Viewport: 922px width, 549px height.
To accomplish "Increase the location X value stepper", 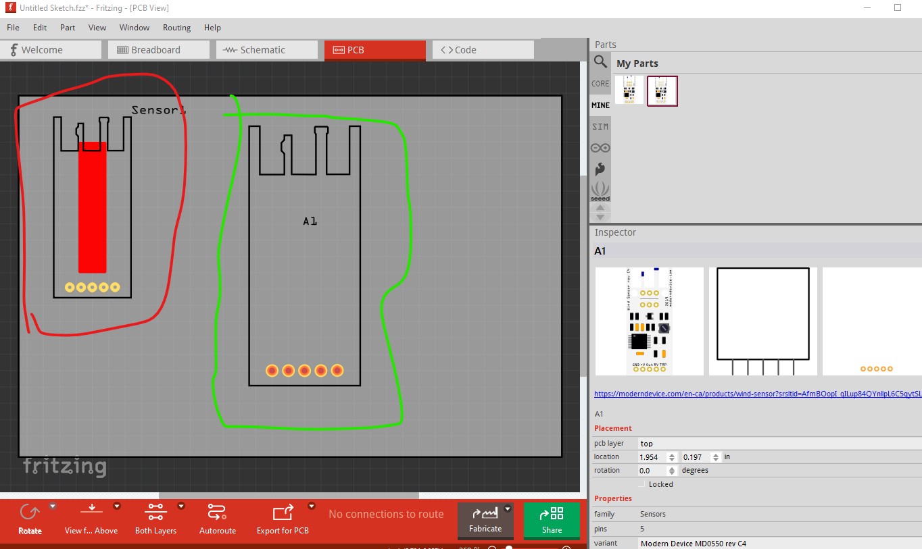I will click(672, 454).
